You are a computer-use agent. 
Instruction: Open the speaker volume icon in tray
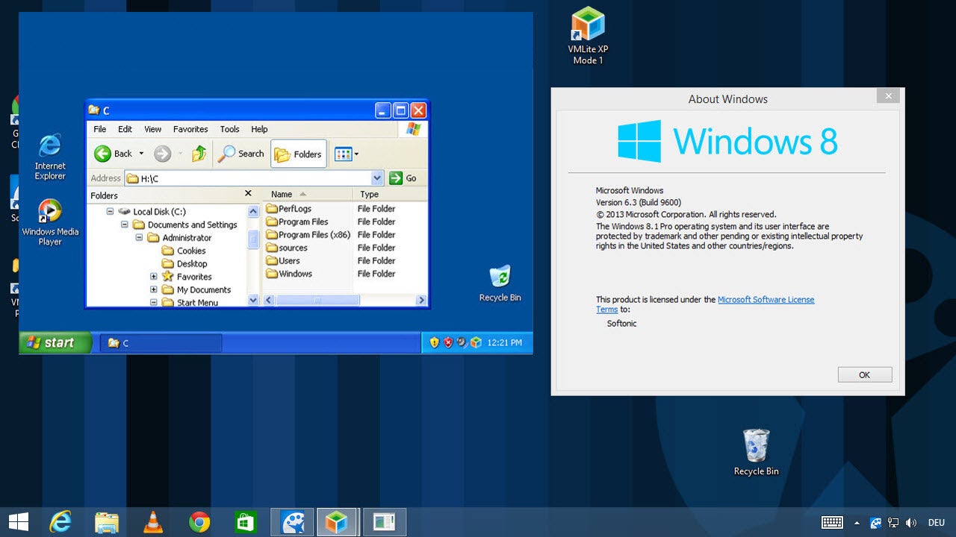click(x=911, y=522)
